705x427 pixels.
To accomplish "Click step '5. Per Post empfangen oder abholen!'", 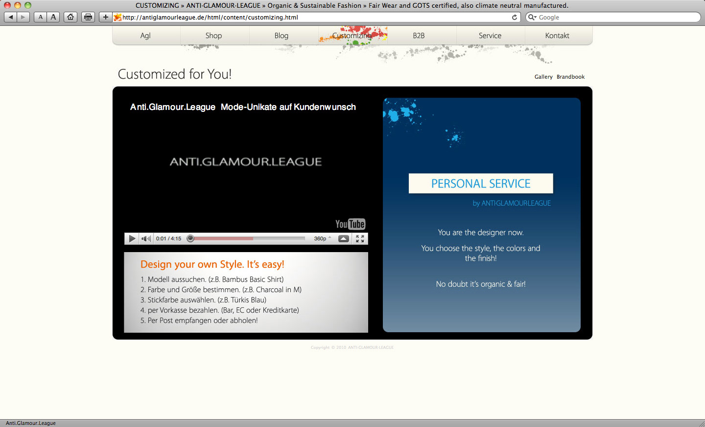I will pos(199,320).
